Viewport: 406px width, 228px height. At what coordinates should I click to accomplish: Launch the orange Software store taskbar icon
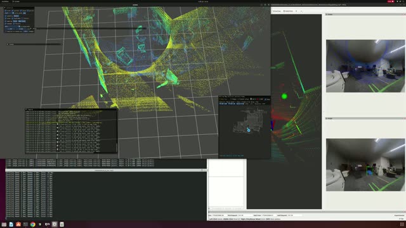tap(18, 224)
